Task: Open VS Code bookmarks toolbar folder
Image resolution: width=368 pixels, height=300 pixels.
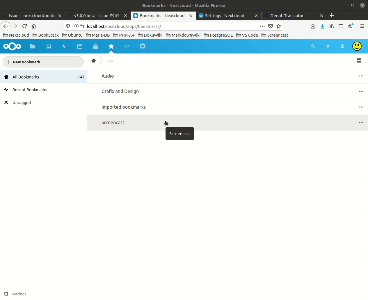Action: [x=247, y=35]
